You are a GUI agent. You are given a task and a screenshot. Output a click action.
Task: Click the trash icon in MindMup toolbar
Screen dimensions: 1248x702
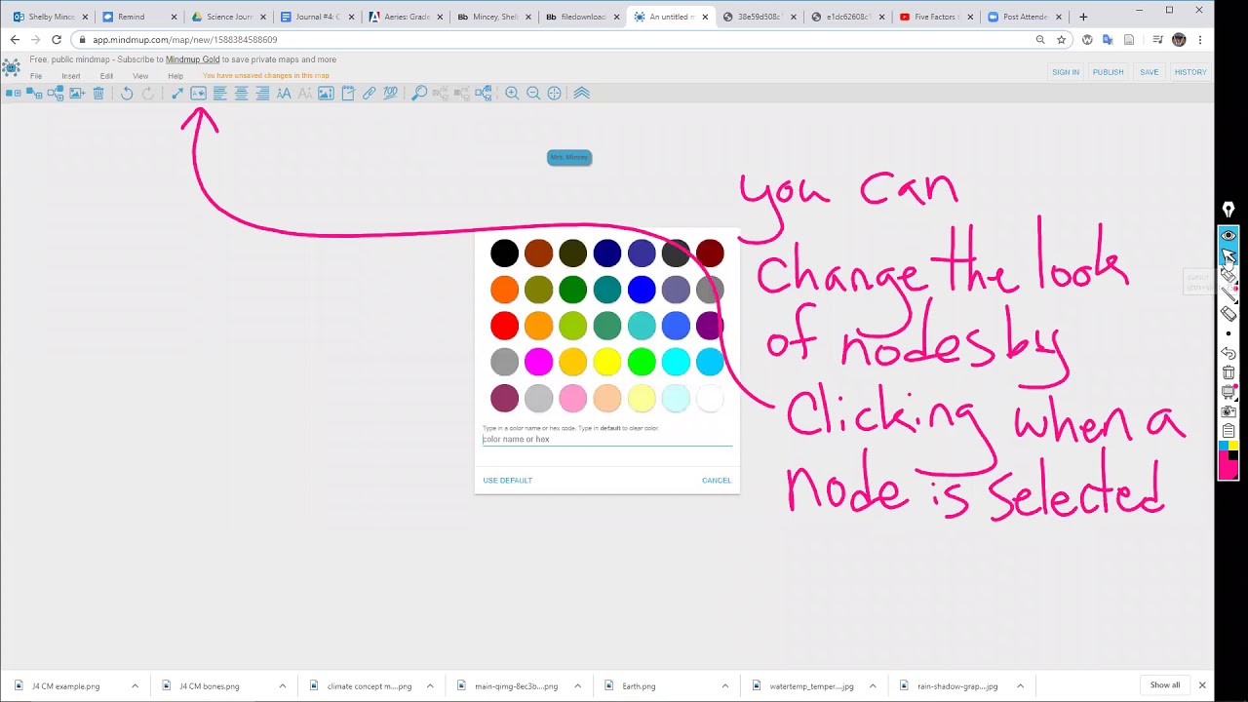pos(98,94)
